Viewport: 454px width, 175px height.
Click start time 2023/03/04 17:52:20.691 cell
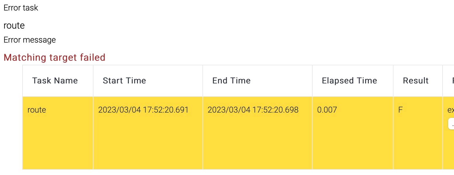tap(143, 110)
